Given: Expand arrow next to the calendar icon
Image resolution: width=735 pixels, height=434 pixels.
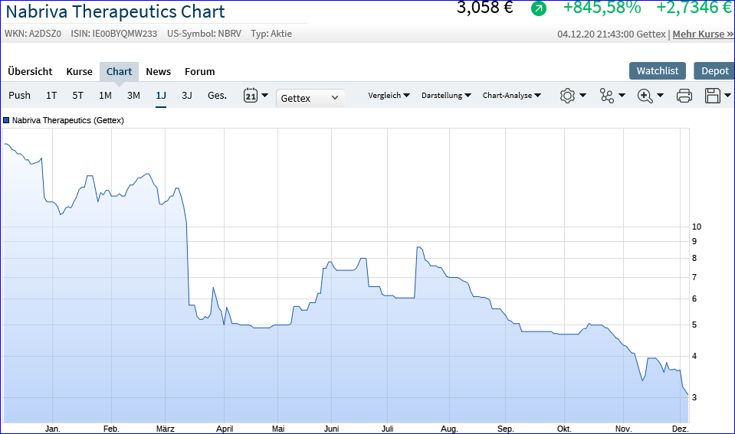Looking at the screenshot, I should click(265, 96).
